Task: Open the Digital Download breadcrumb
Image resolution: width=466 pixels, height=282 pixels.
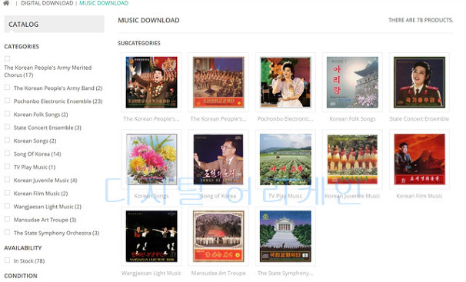Action: click(47, 3)
